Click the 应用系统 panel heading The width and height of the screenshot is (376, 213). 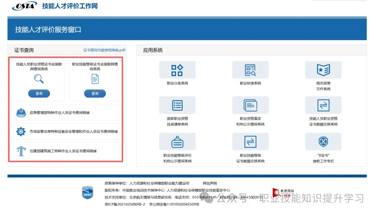coord(153,50)
